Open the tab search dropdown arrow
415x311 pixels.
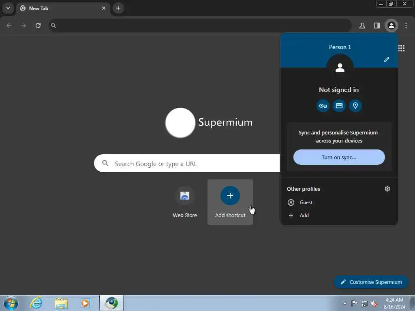(8, 8)
